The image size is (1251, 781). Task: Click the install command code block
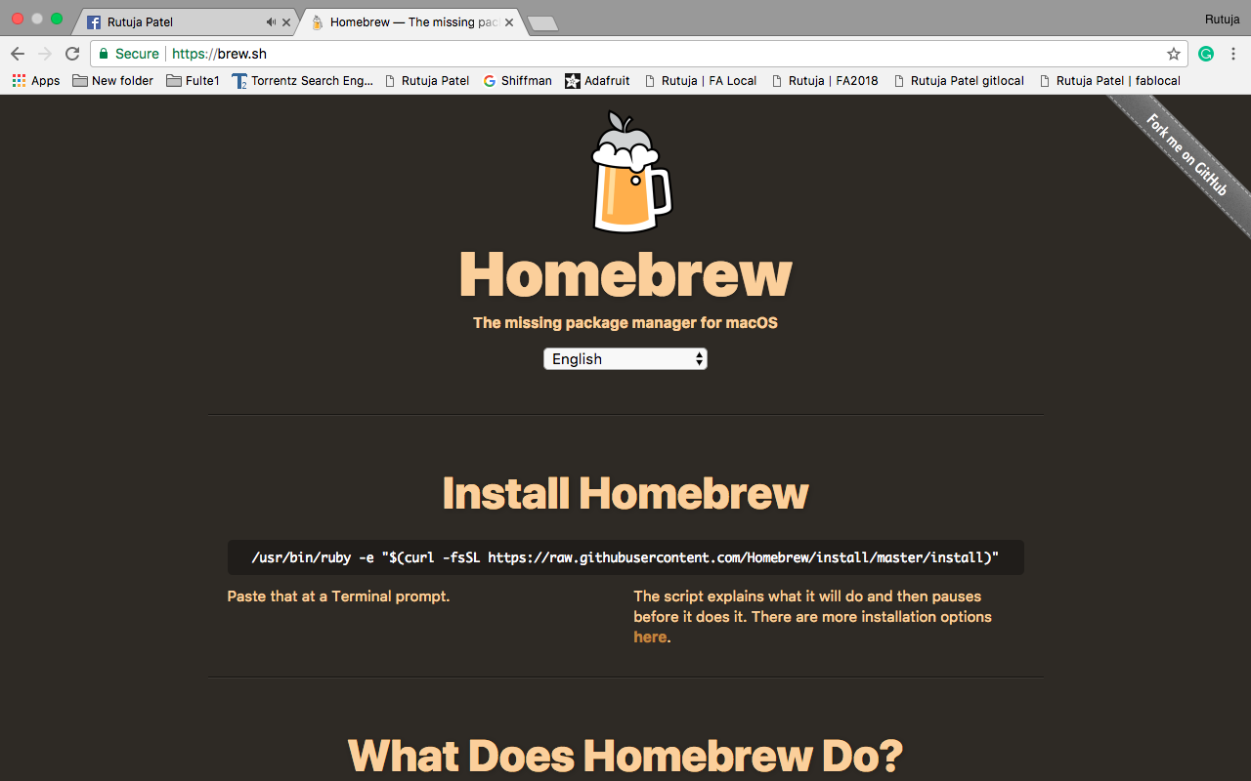[x=625, y=557]
